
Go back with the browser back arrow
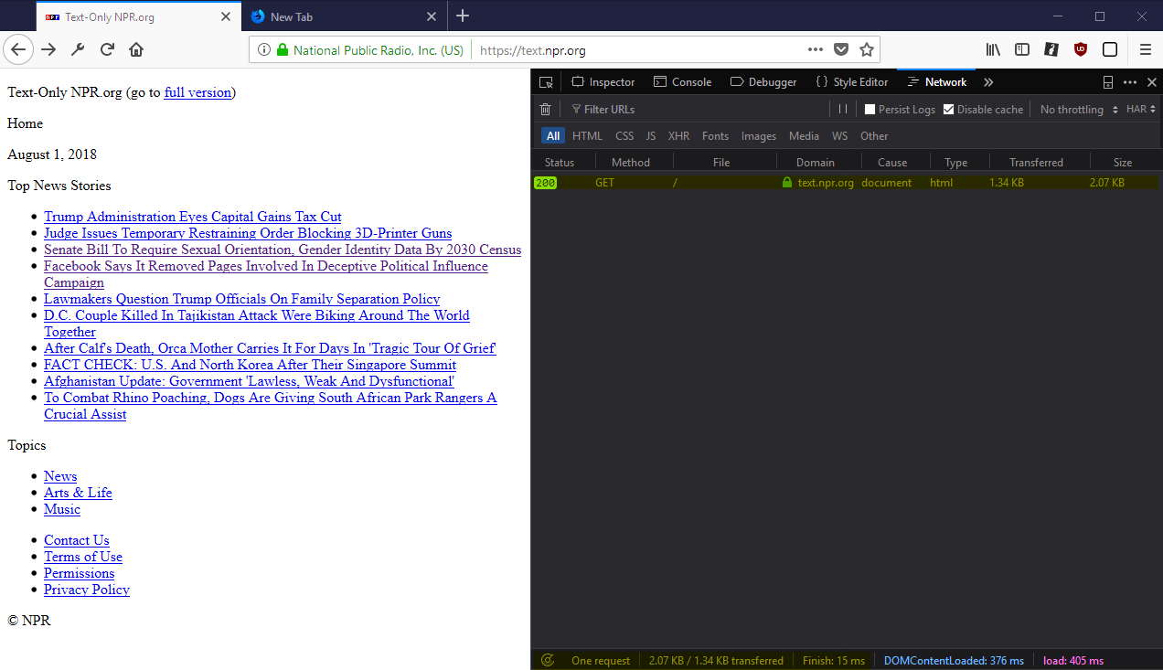(18, 49)
